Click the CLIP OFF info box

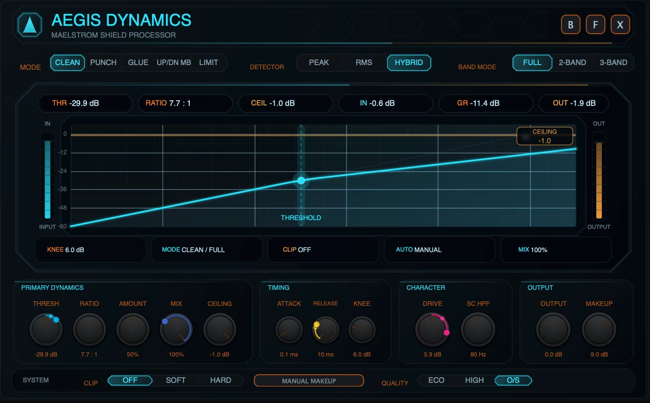323,250
